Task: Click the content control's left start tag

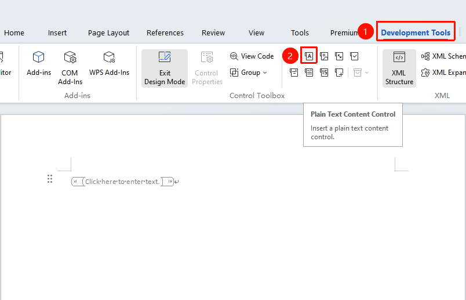Action: click(x=78, y=182)
